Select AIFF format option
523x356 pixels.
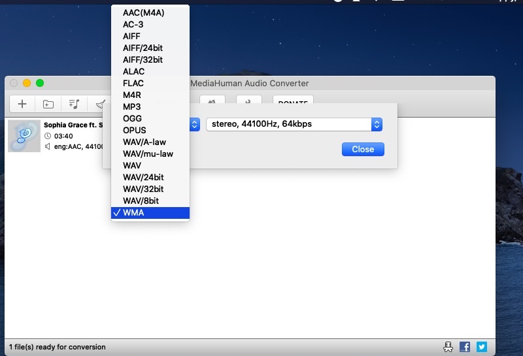tap(150, 36)
